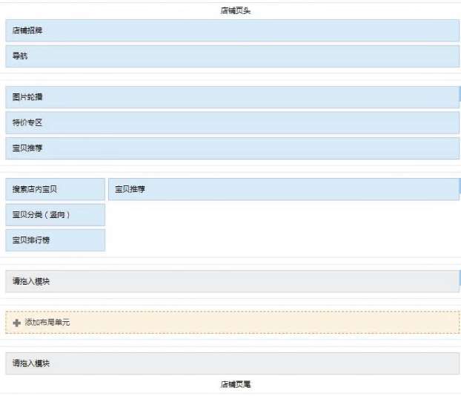The height and width of the screenshot is (396, 461).
Task: Click the plus icon beside 添加布局单元
Action: [17, 323]
